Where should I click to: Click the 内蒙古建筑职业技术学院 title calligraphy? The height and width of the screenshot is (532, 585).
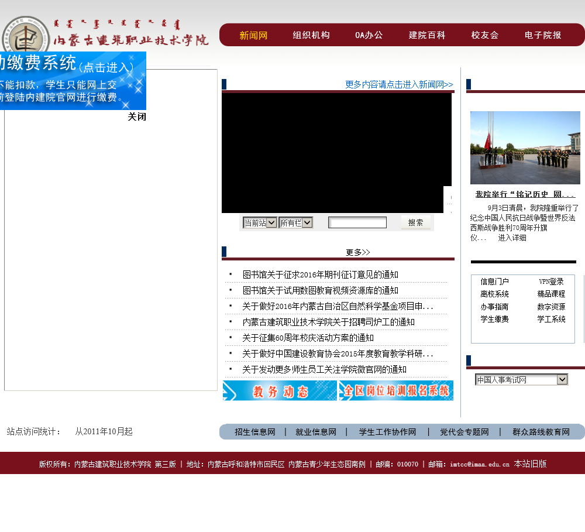point(130,40)
